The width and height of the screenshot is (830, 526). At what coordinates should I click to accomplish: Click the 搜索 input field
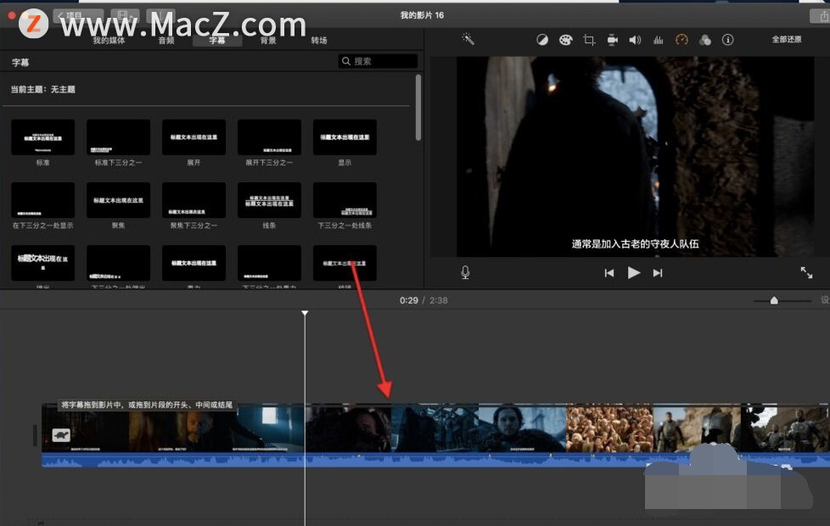point(378,61)
